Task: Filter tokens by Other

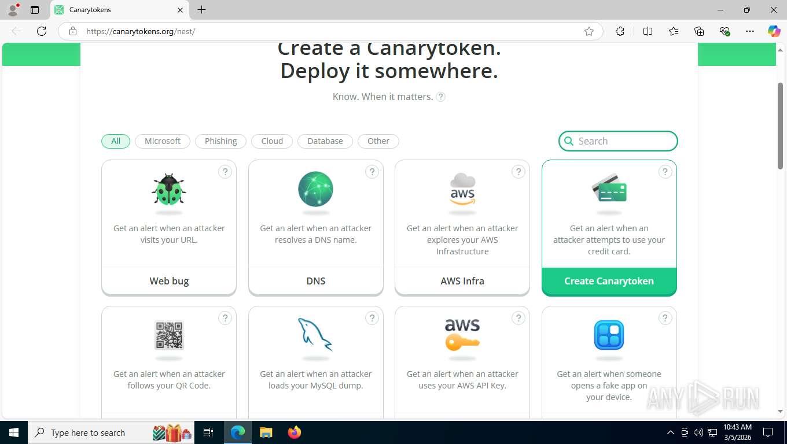Action: click(378, 141)
